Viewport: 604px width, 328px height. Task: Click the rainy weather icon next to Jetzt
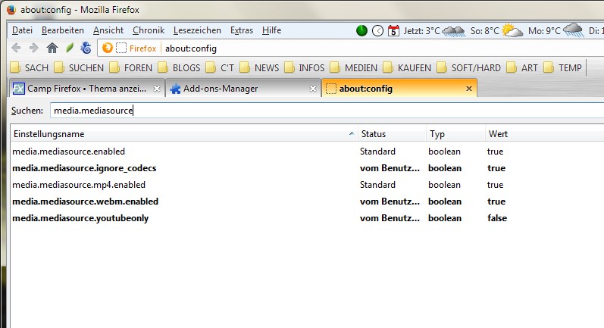(x=453, y=31)
